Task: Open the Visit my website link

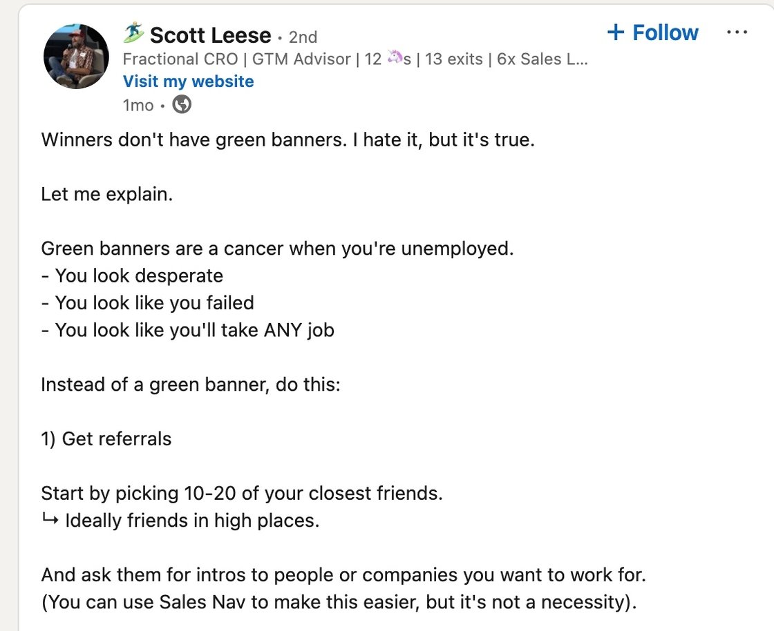Action: 188,81
